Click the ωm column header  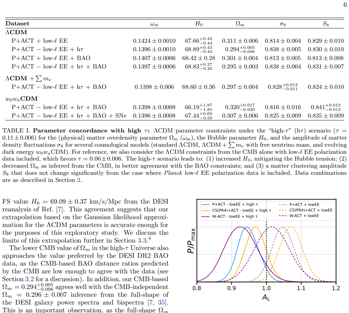point(154,24)
